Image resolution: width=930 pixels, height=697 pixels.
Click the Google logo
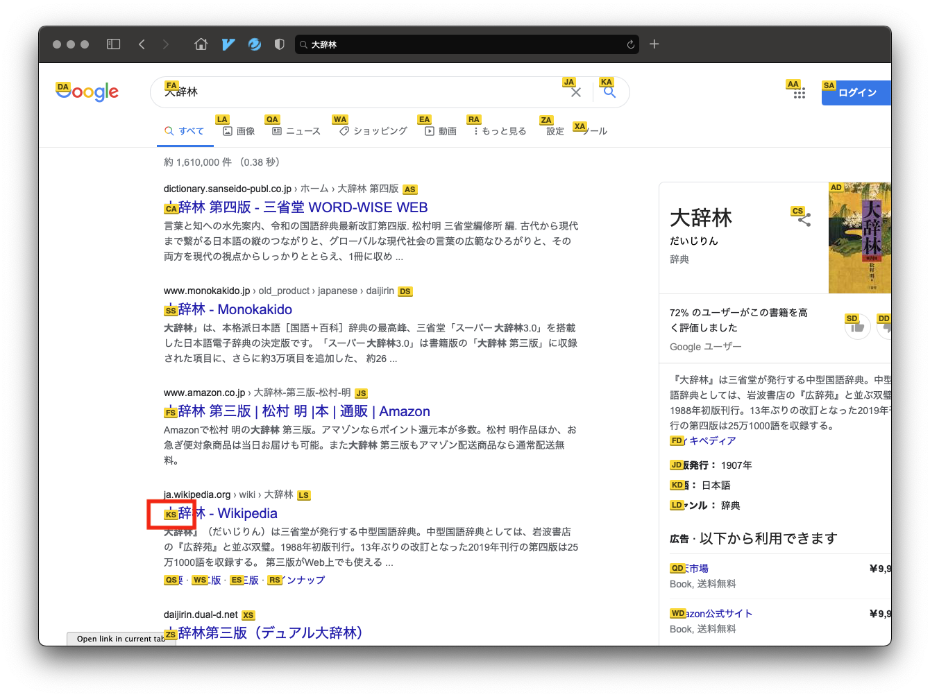[87, 92]
